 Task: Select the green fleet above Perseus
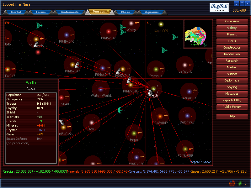[164, 50]
